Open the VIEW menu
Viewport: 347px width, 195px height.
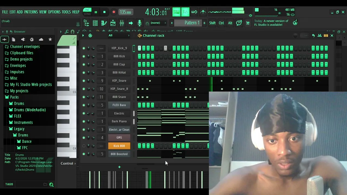point(43,12)
